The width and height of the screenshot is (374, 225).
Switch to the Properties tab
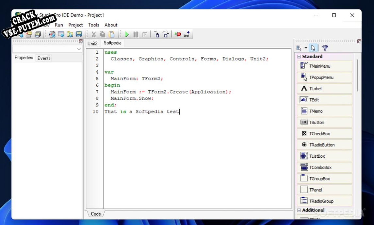(24, 58)
